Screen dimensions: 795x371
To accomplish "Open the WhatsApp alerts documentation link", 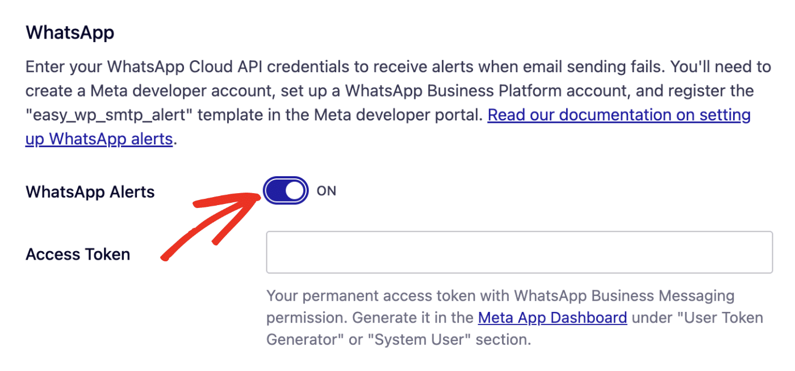I will [x=619, y=115].
